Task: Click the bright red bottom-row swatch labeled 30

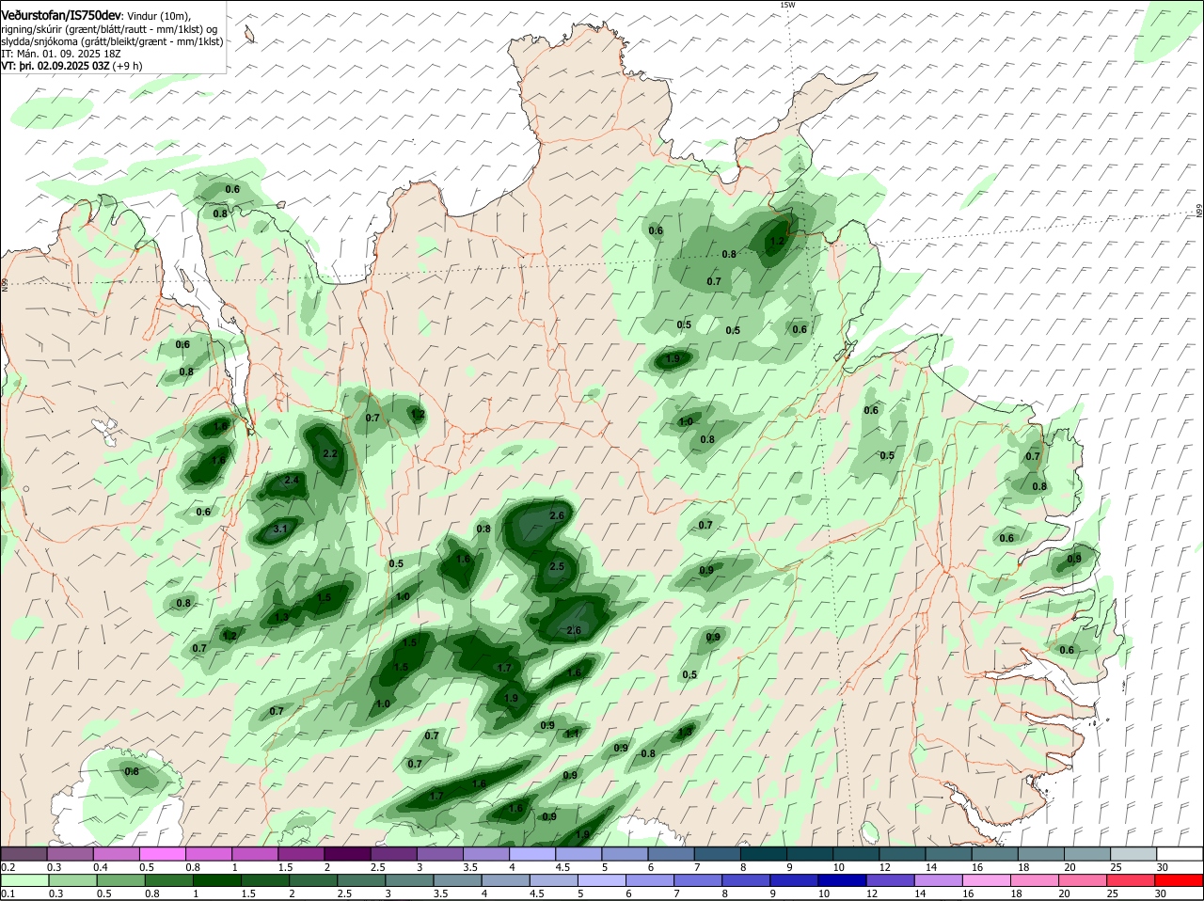Action: 1180,880
